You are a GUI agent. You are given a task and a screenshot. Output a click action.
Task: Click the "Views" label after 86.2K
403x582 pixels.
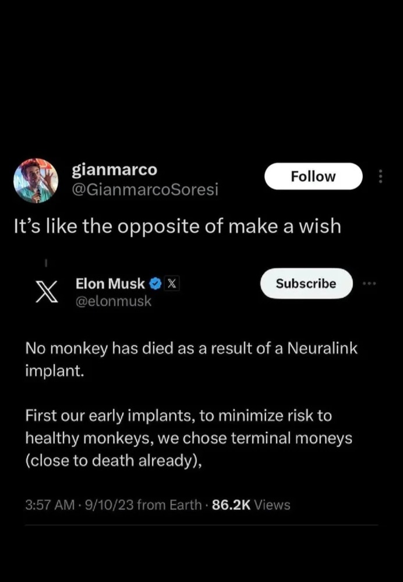tap(273, 505)
